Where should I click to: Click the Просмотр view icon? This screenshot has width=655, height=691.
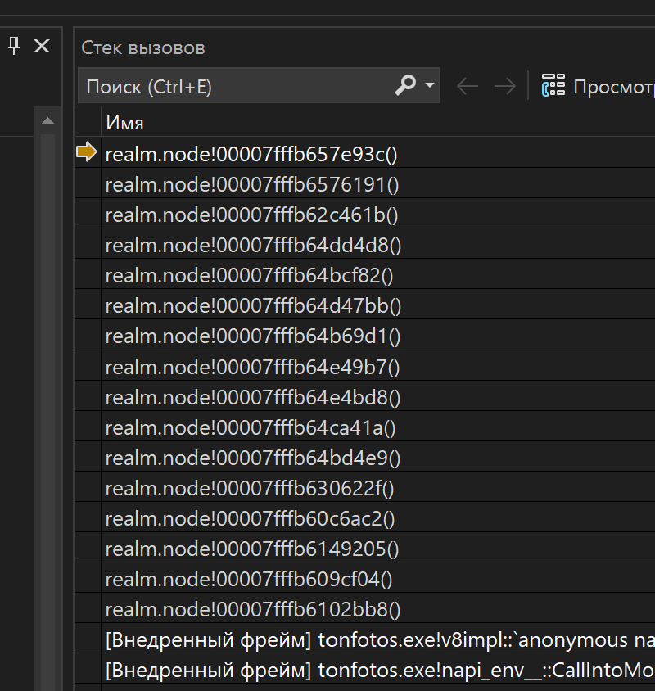tap(553, 85)
